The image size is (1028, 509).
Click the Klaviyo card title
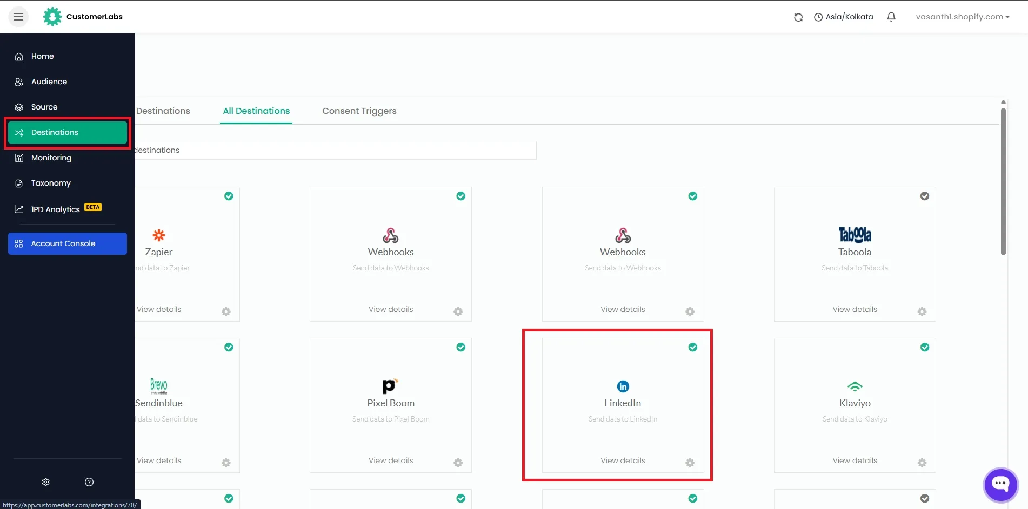[x=855, y=403]
